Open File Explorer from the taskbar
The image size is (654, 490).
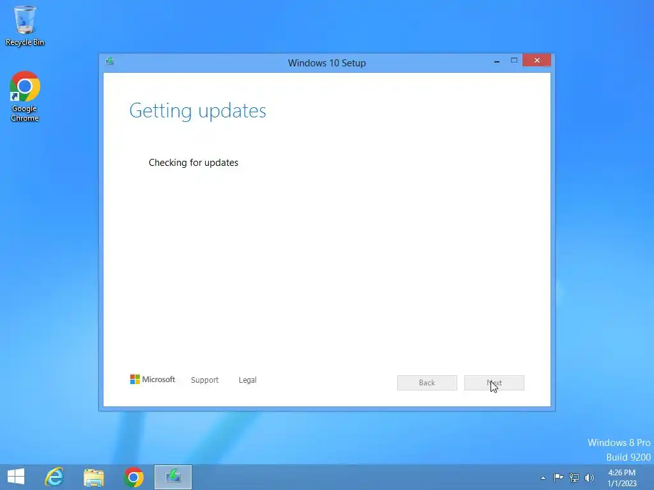point(94,477)
